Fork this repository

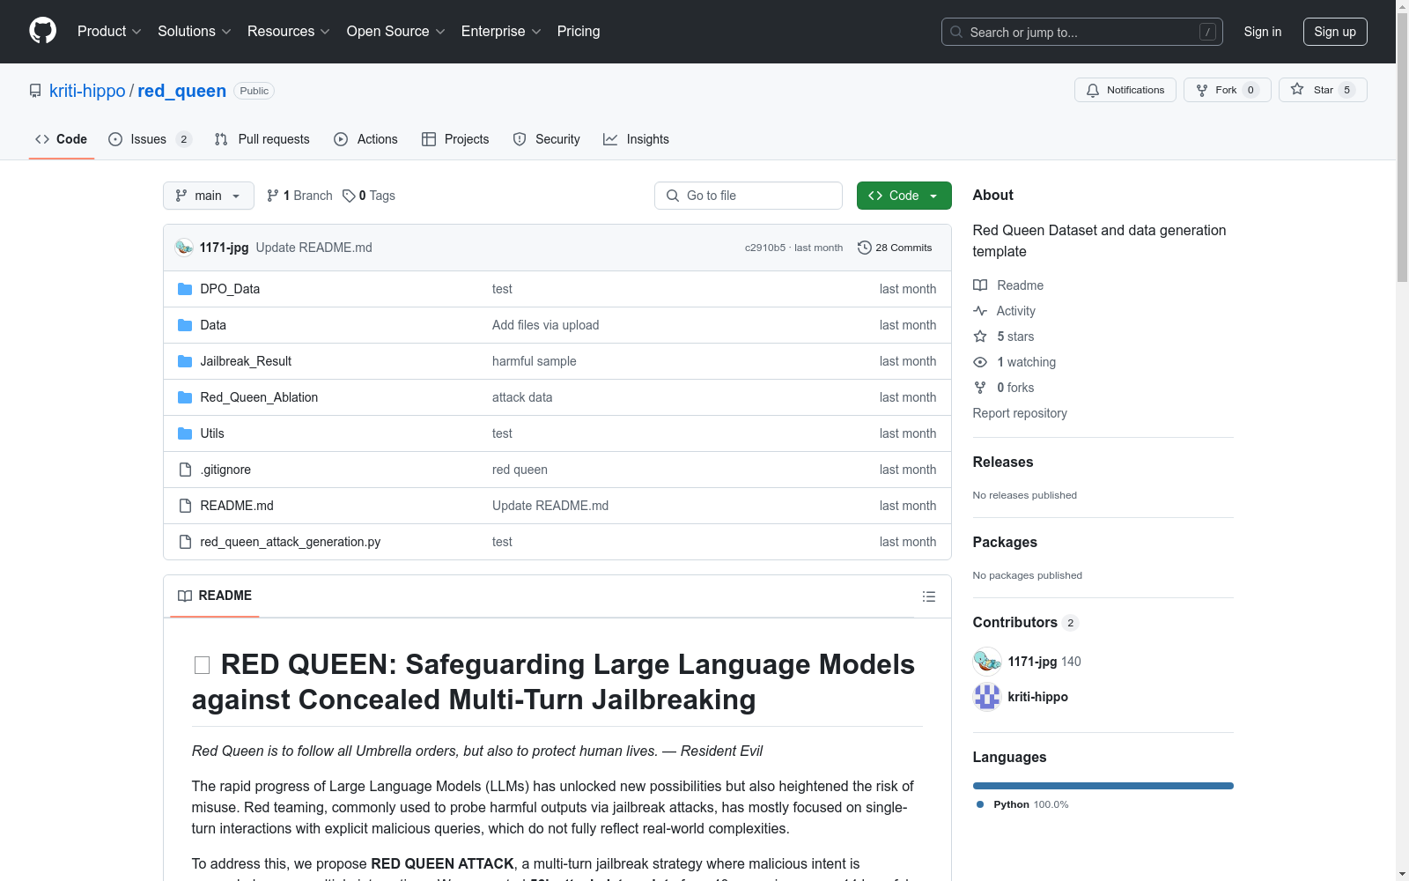(1228, 90)
